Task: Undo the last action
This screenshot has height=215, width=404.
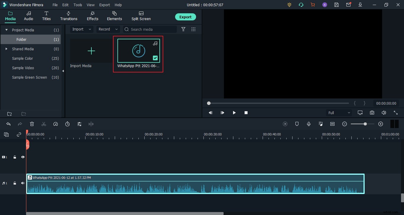Action: (8, 124)
